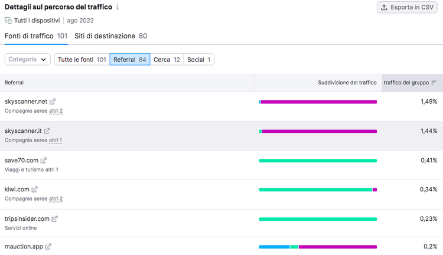The image size is (443, 255).
Task: Switch to Fonti di traffico tab
Action: 36,36
